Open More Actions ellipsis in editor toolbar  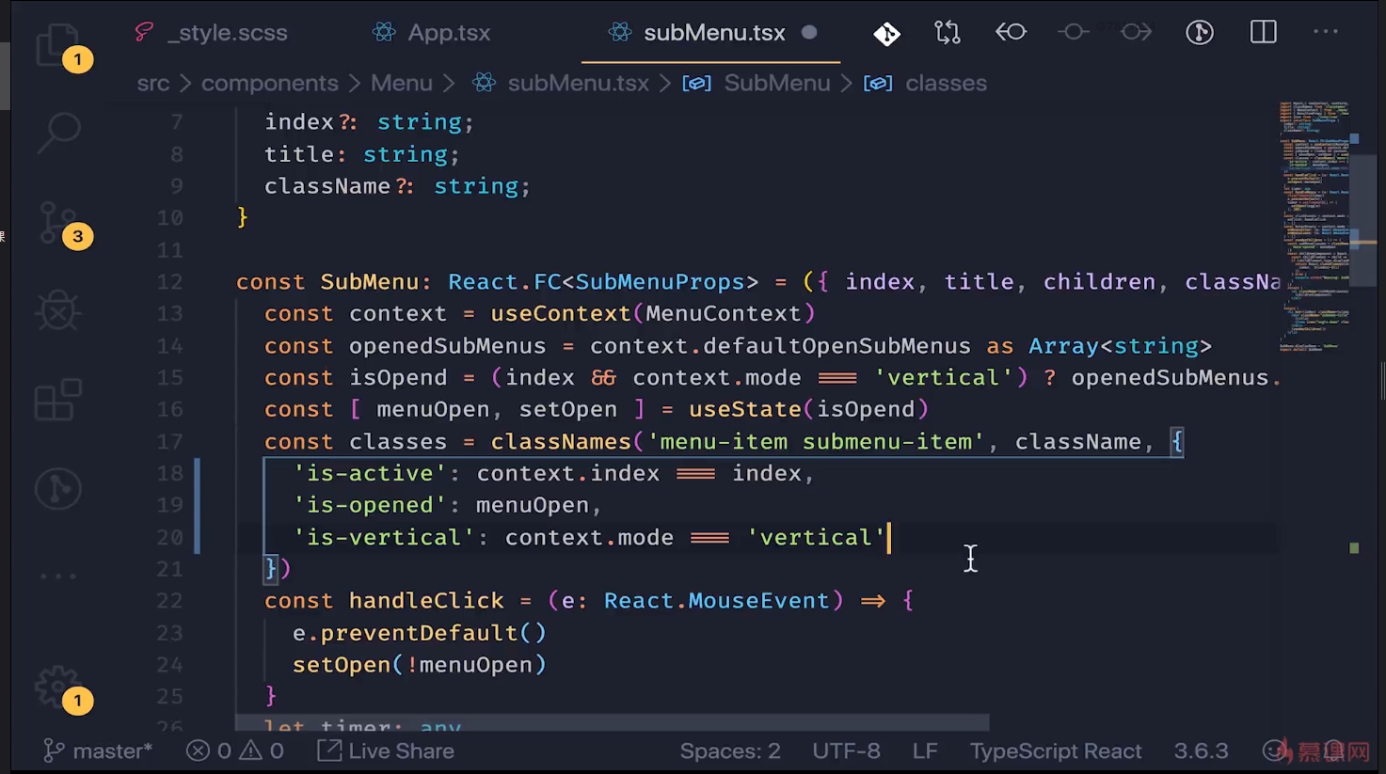pos(1326,33)
